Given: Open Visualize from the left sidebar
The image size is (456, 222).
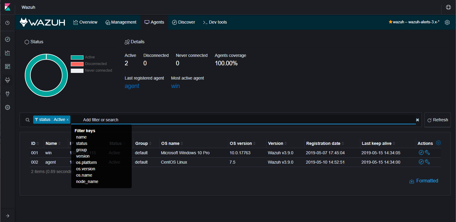Looking at the screenshot, I should click(x=7, y=53).
